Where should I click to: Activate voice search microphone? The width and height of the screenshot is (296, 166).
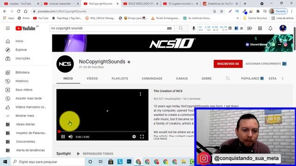(x=193, y=28)
